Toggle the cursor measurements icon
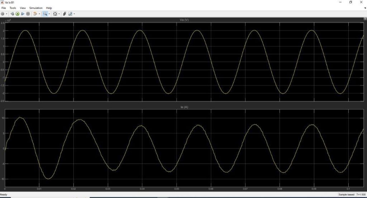 tap(70, 14)
